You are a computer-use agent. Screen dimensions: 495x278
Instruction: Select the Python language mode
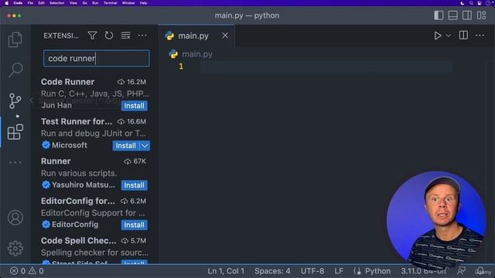[377, 271]
